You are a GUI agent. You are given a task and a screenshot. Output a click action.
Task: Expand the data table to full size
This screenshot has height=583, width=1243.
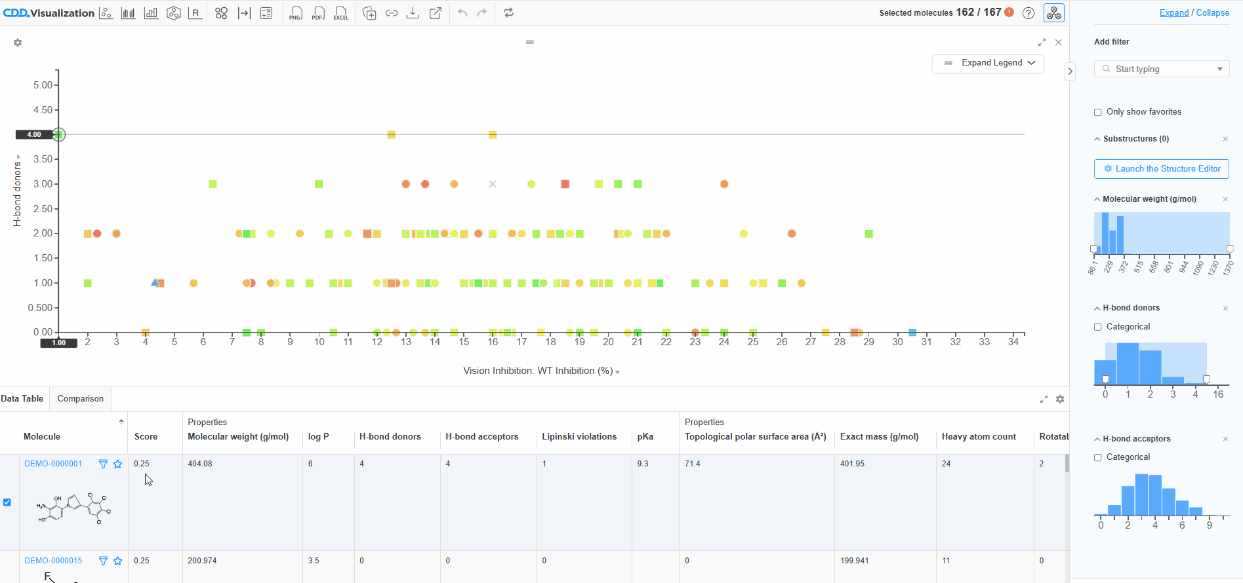(1044, 399)
